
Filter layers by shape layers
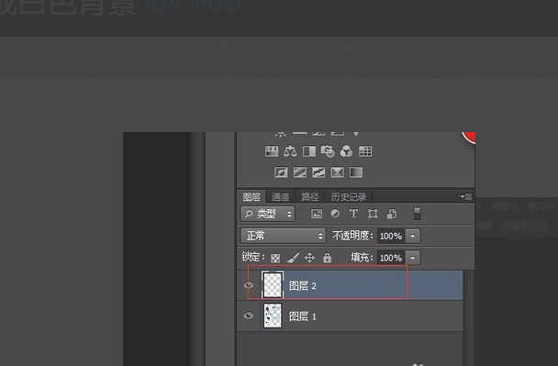373,214
